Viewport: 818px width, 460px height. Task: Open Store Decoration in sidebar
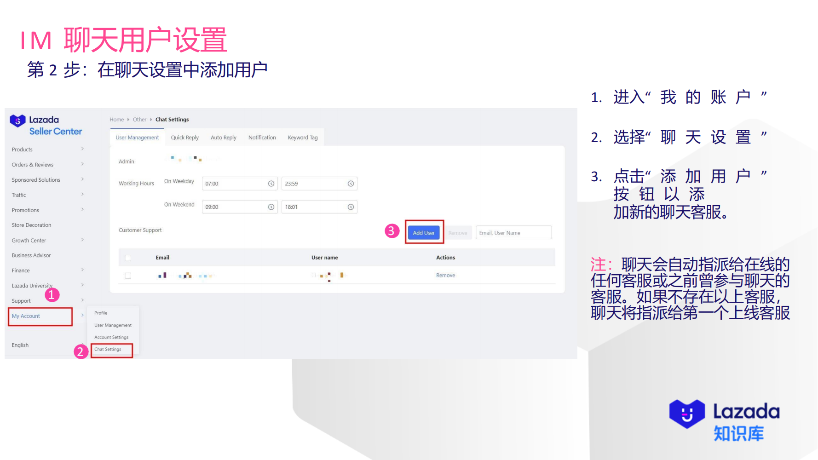tap(32, 225)
